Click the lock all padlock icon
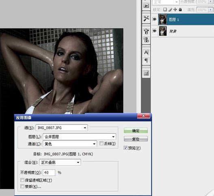 tap(180, 10)
